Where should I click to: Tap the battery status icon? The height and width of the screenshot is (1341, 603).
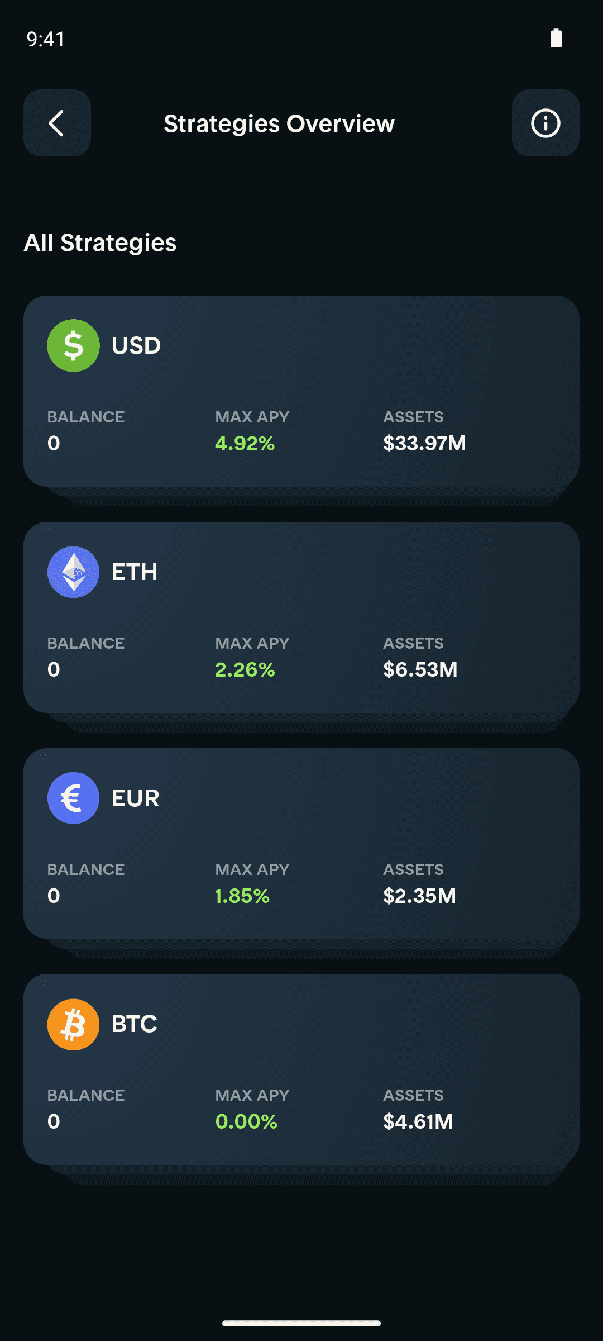coord(556,38)
